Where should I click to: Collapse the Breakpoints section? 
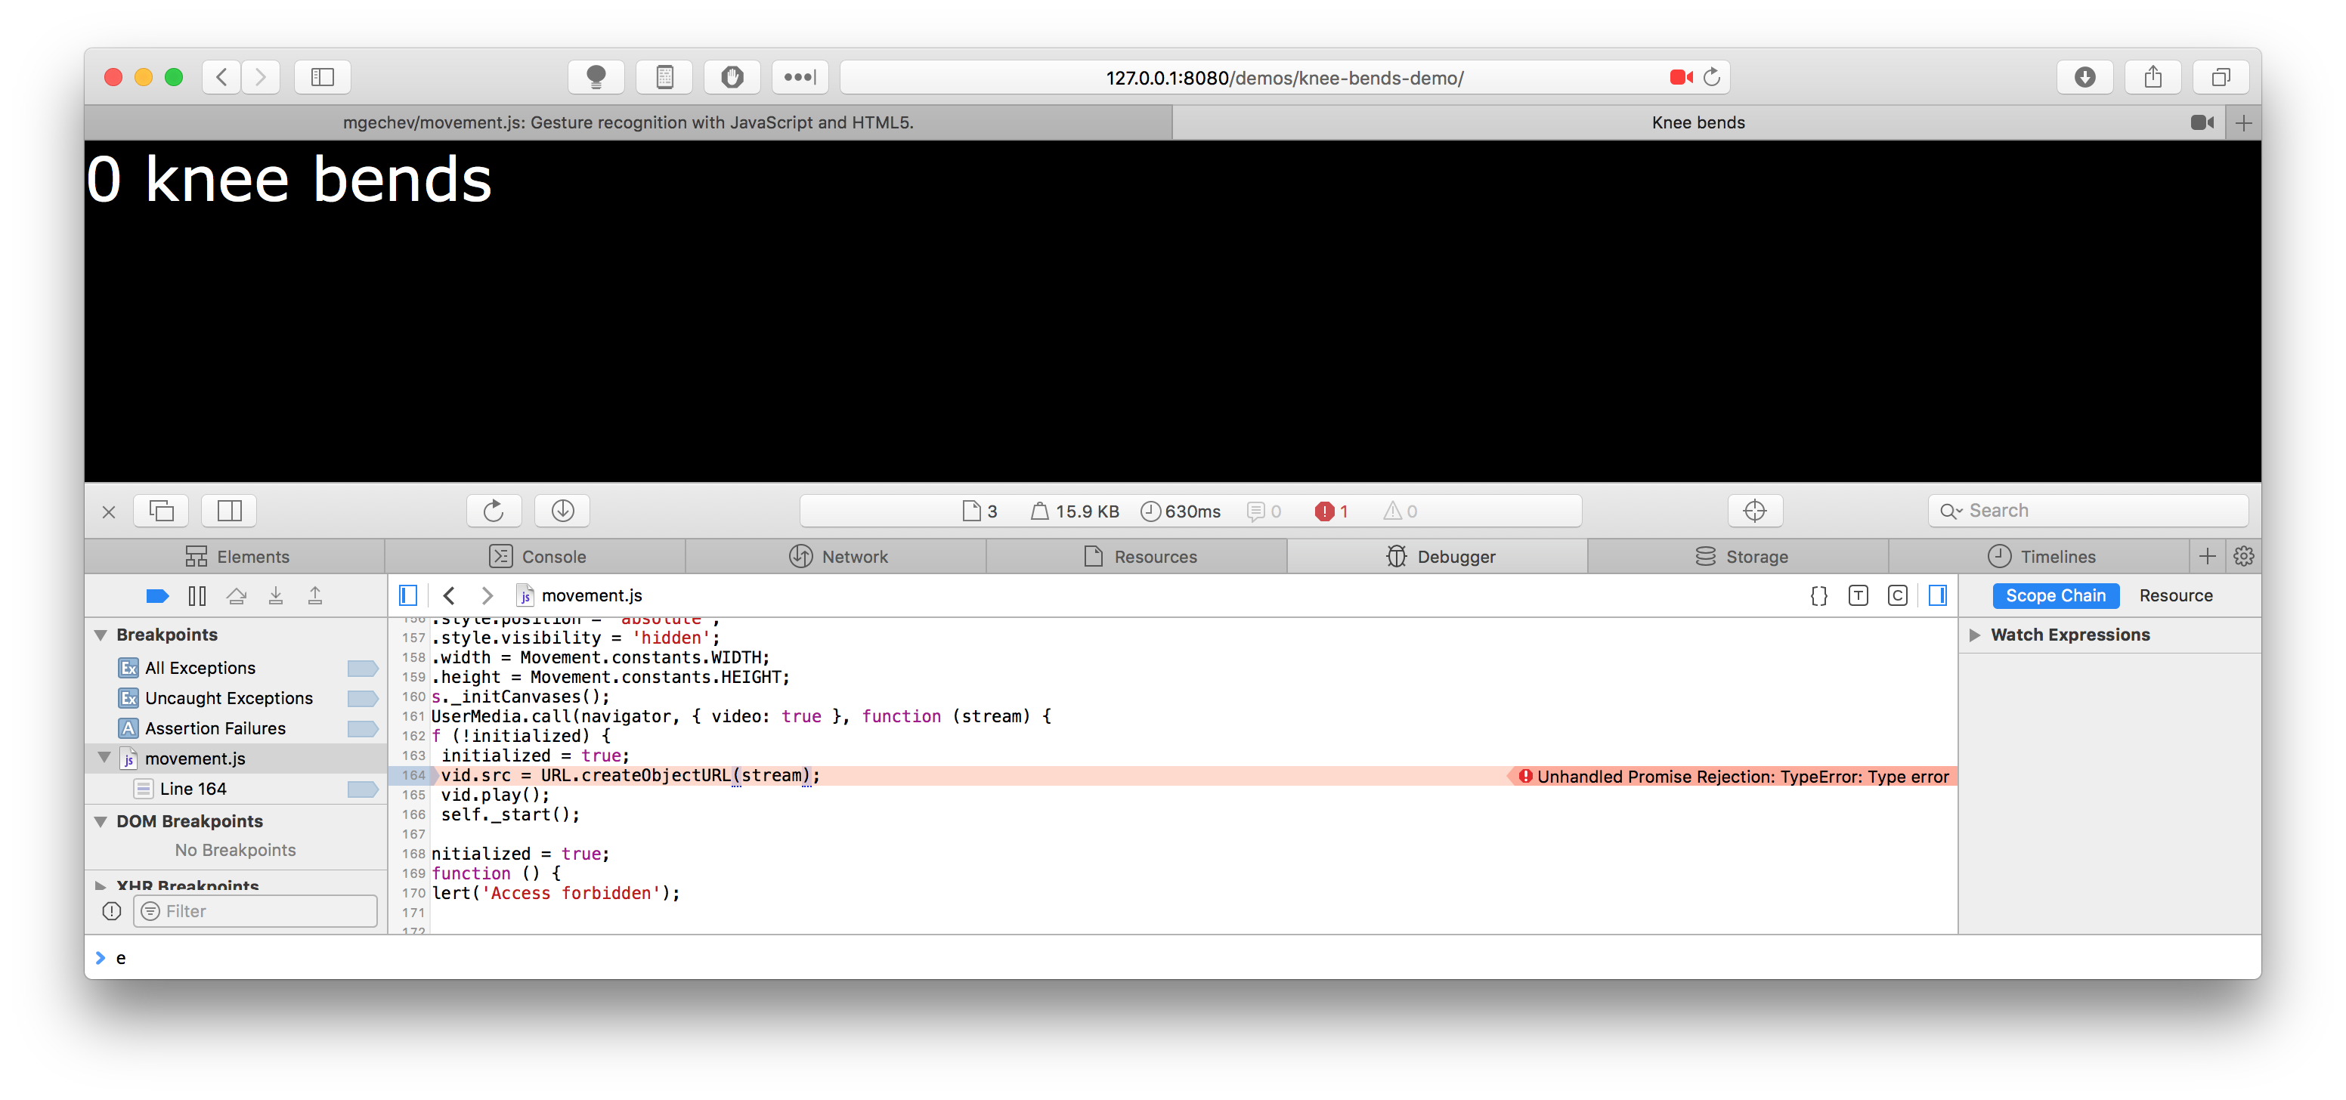point(101,635)
